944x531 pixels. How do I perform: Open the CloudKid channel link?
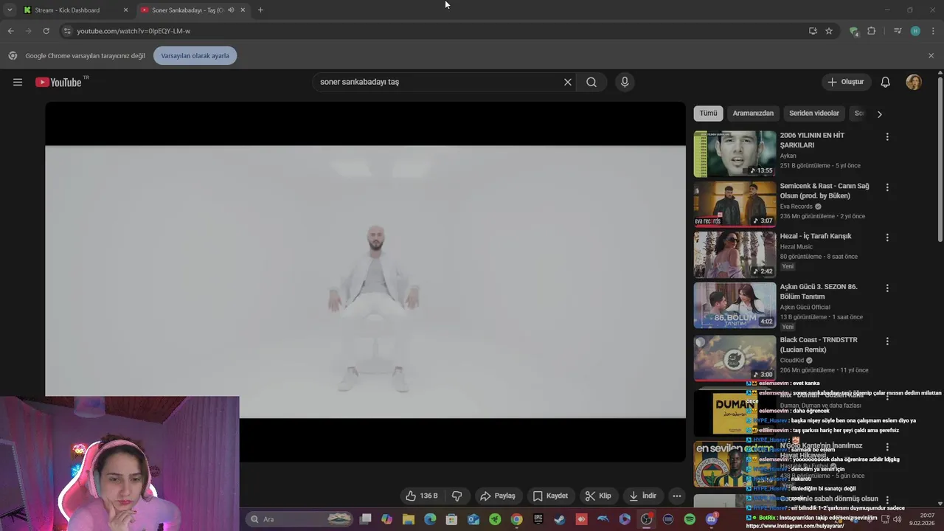click(792, 361)
